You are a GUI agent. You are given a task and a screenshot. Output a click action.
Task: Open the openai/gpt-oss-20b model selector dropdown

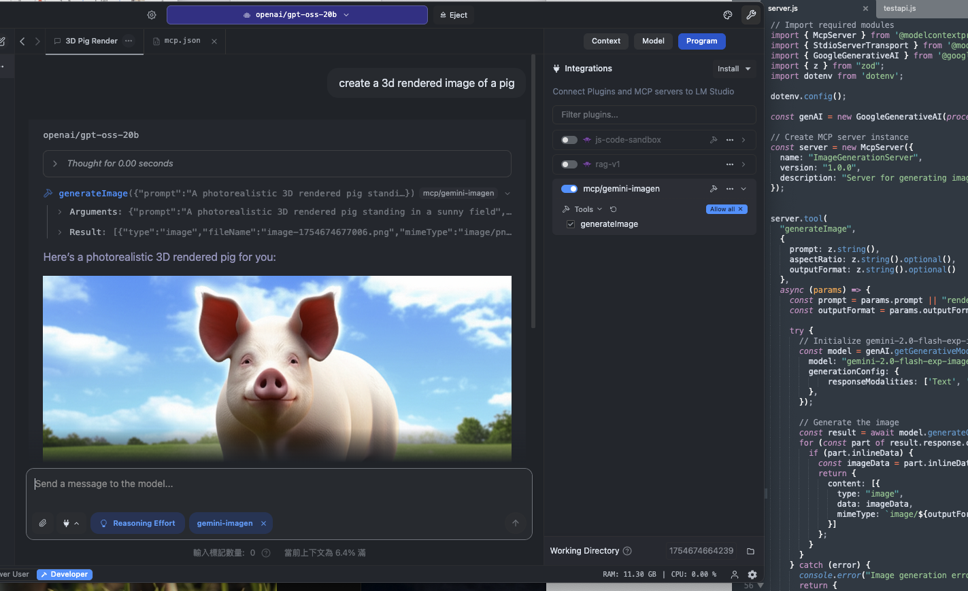297,15
